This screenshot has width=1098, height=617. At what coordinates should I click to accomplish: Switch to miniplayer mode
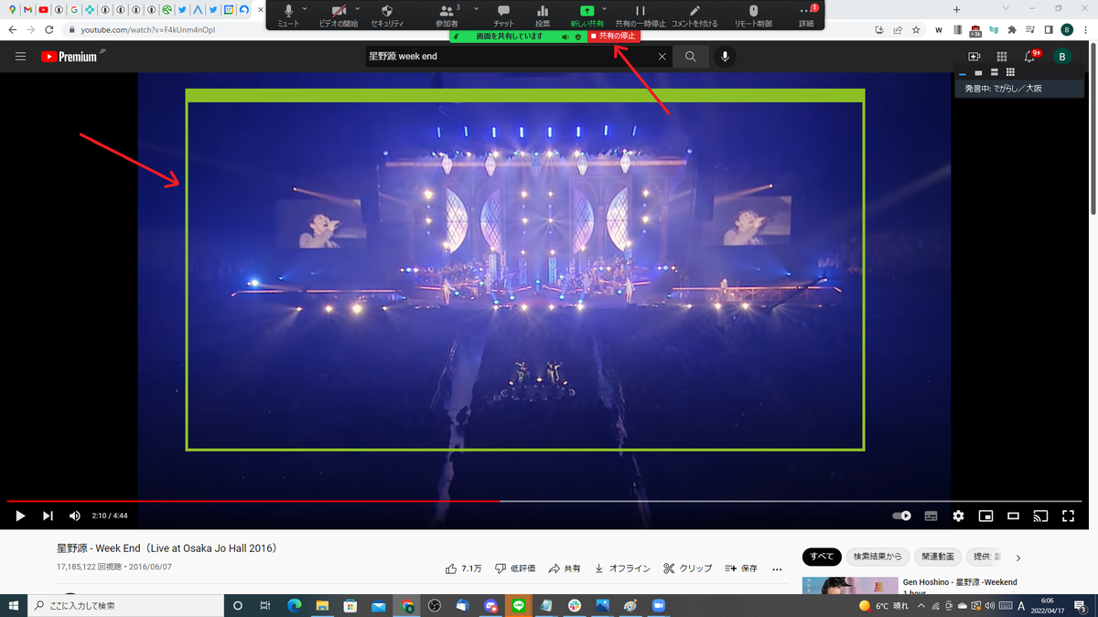tap(985, 516)
